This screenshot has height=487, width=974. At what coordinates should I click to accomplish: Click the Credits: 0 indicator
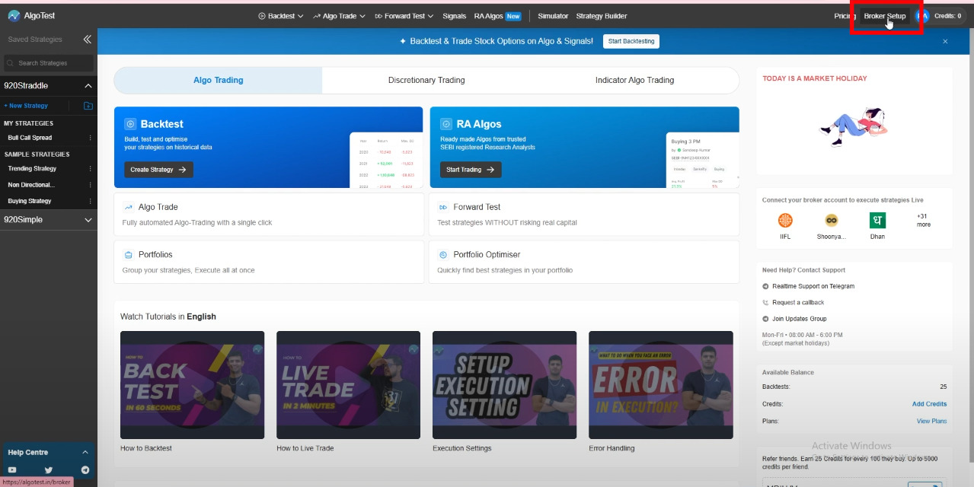point(947,16)
